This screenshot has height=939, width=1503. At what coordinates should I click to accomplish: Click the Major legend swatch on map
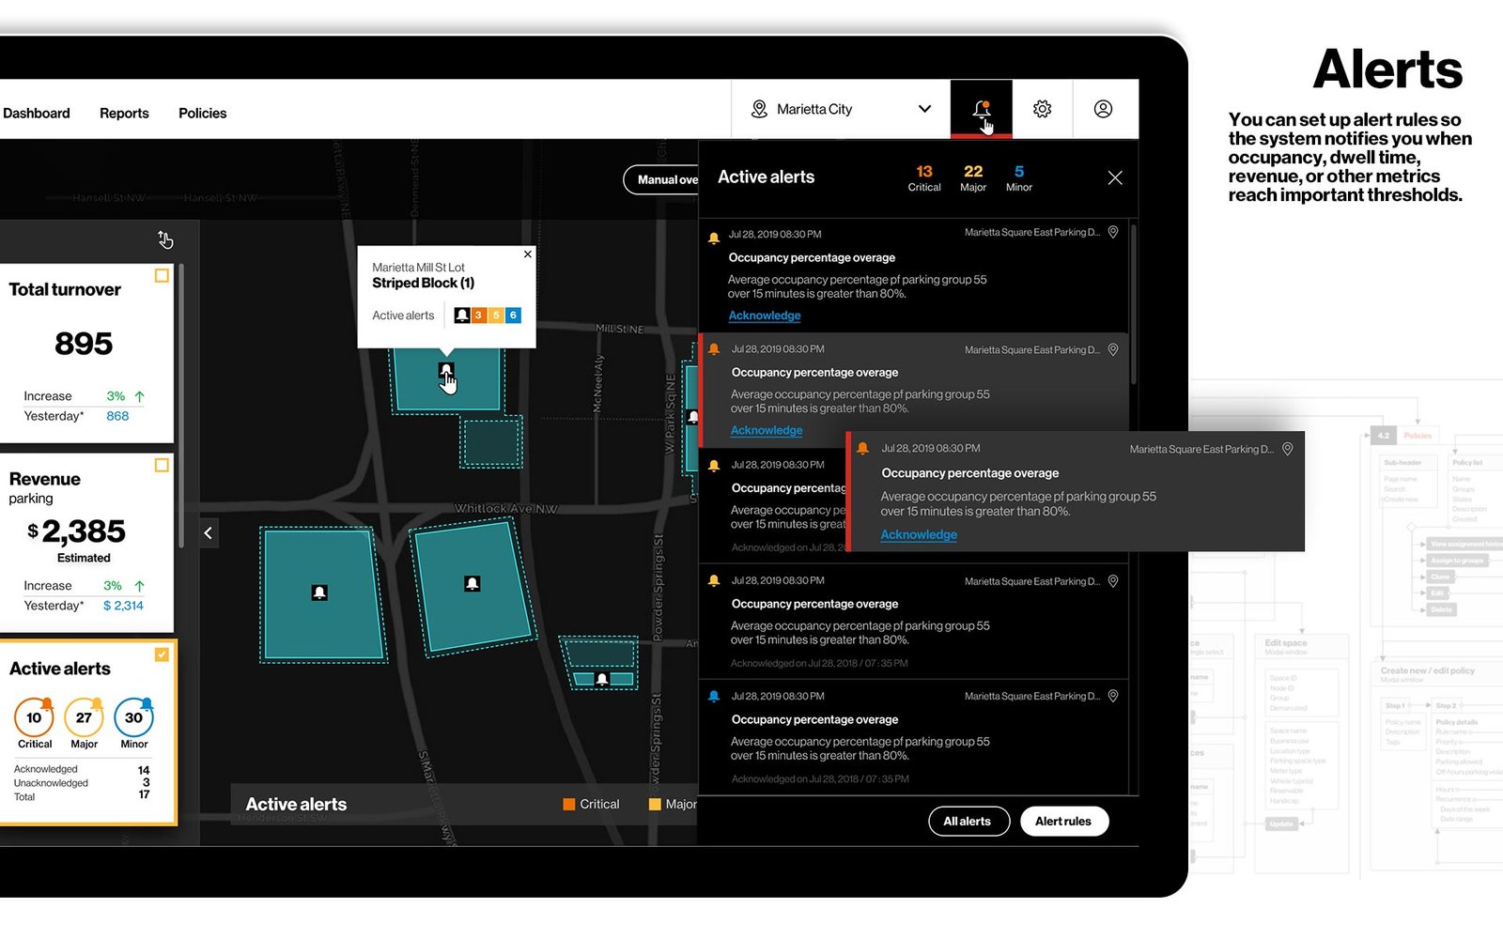coord(655,804)
